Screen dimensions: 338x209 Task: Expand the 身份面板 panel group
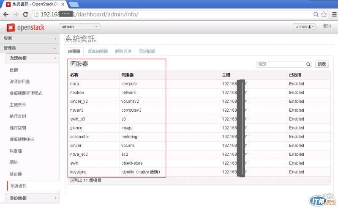point(33,198)
